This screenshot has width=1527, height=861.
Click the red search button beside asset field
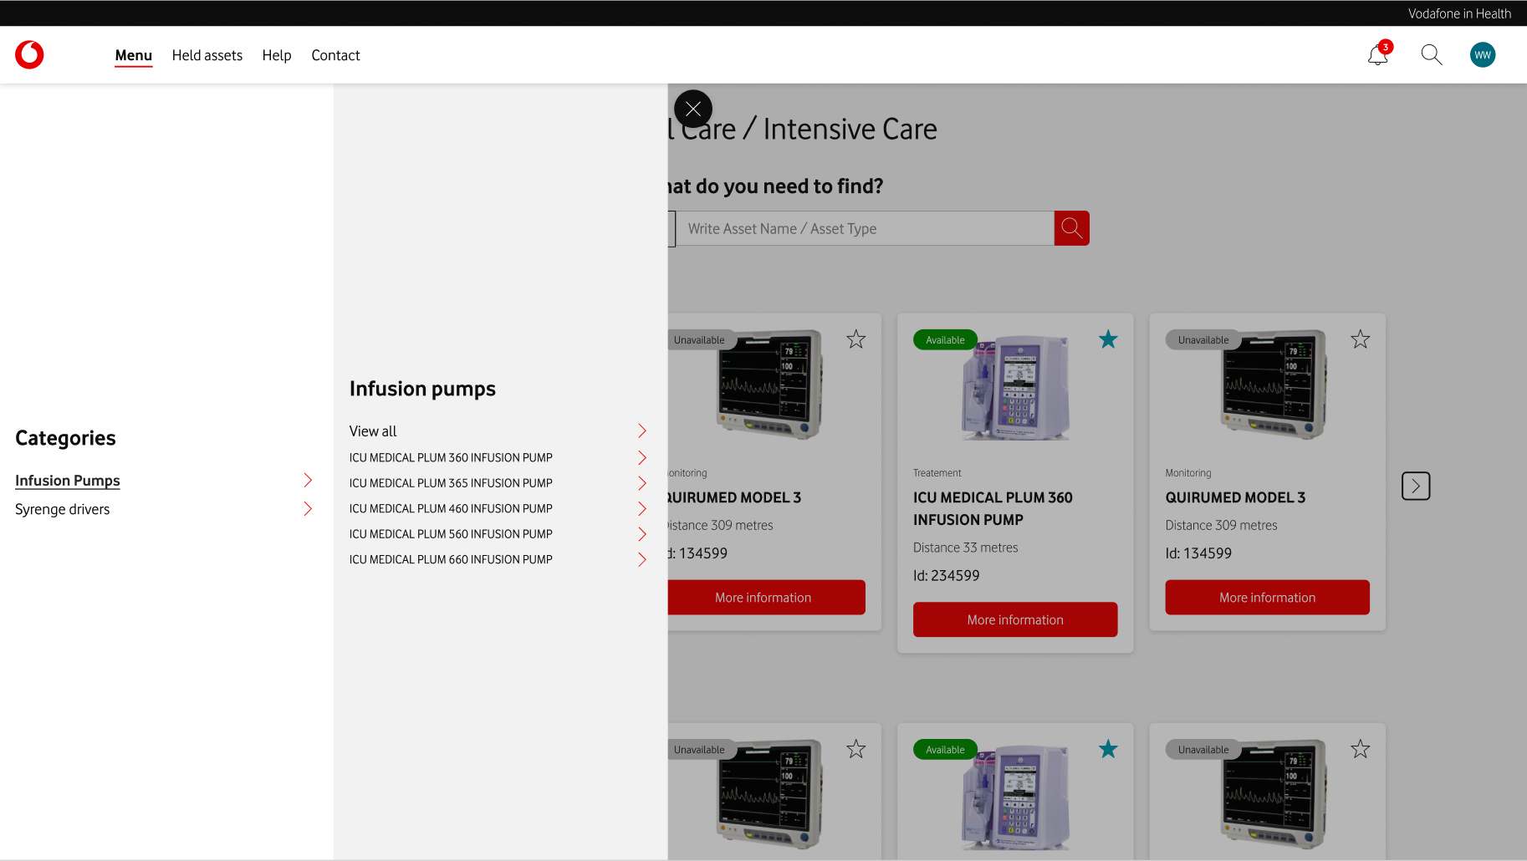pos(1071,228)
